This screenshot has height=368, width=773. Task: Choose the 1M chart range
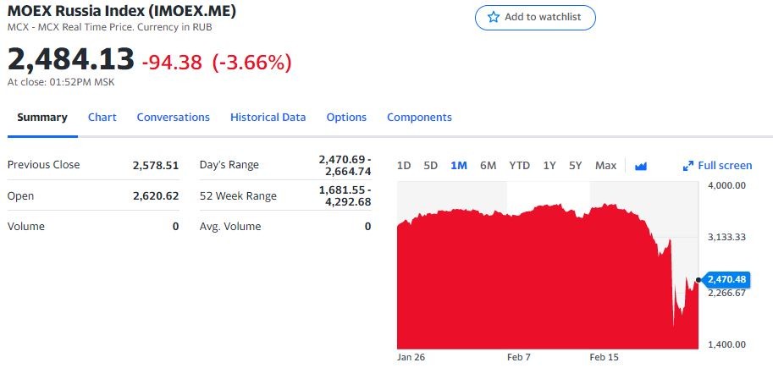459,166
